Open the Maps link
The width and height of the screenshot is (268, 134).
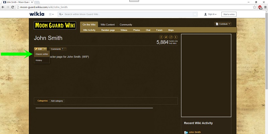[x=171, y=30]
